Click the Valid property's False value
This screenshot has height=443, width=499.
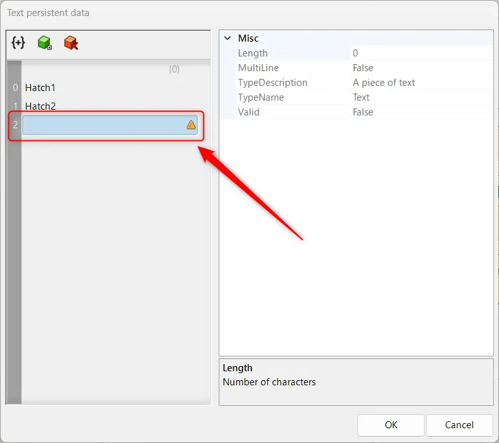(x=363, y=112)
